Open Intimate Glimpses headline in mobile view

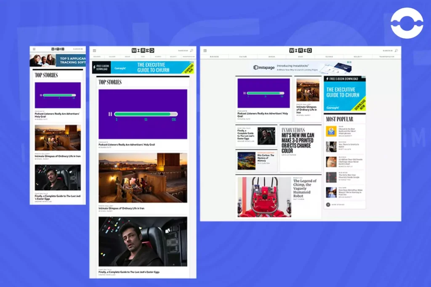pyautogui.click(x=58, y=156)
